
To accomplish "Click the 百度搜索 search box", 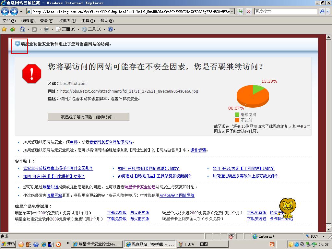I will click(285, 11).
